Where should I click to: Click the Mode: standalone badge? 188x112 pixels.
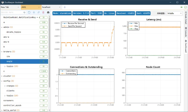coord(62,13)
